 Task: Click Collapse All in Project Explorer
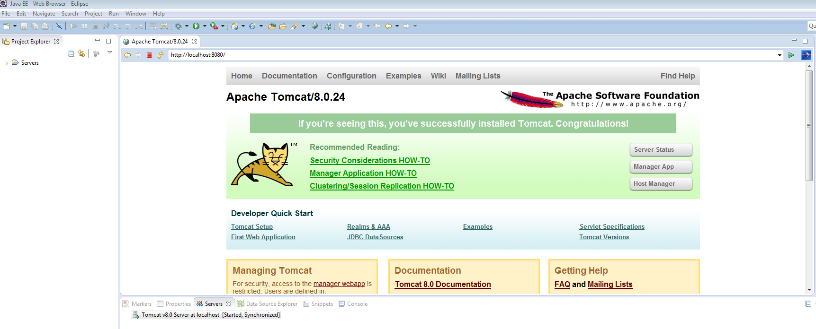tap(71, 53)
